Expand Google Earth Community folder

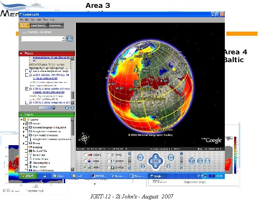point(23,131)
